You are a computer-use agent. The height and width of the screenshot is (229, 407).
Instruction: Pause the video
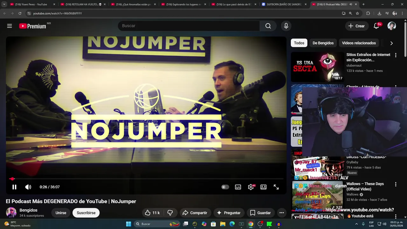(x=14, y=187)
